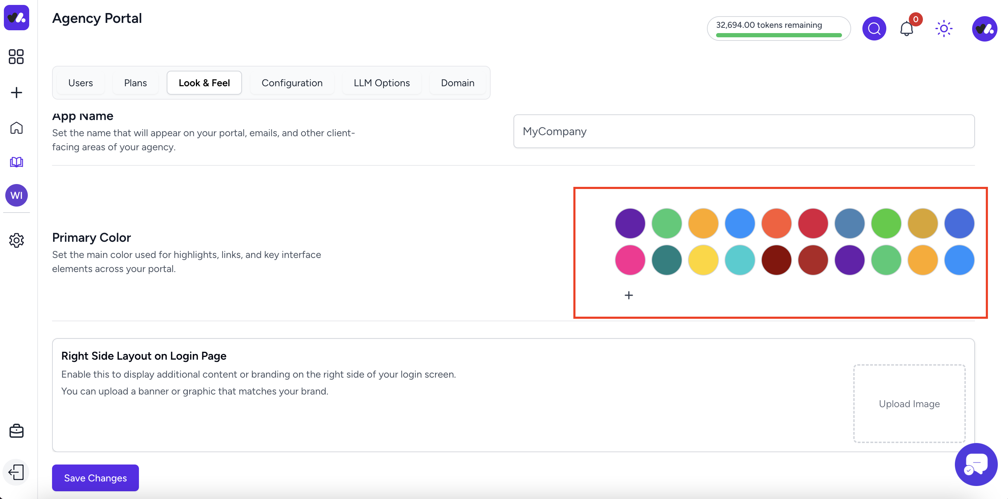Select the yellow color swatch
1008x499 pixels.
(703, 260)
